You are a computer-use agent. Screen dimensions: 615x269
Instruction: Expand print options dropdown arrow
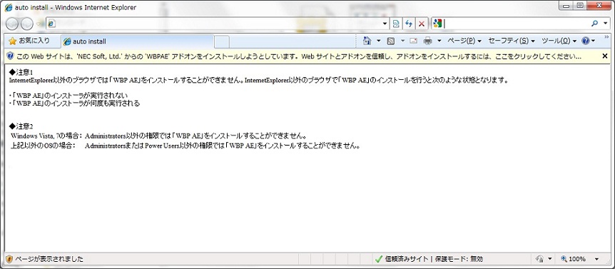[x=439, y=41]
